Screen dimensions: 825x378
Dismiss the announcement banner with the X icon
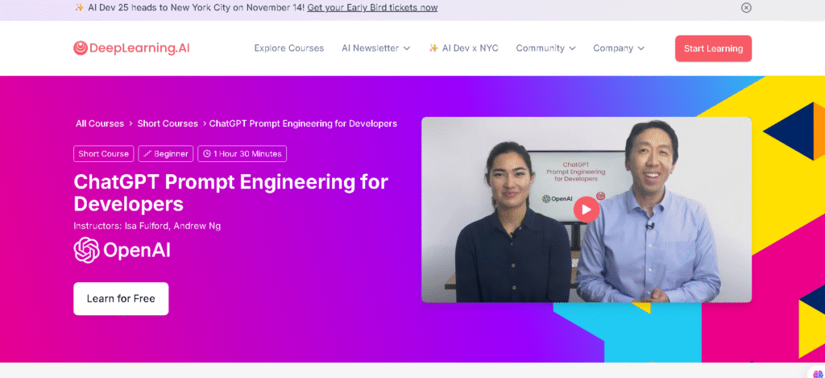(746, 8)
